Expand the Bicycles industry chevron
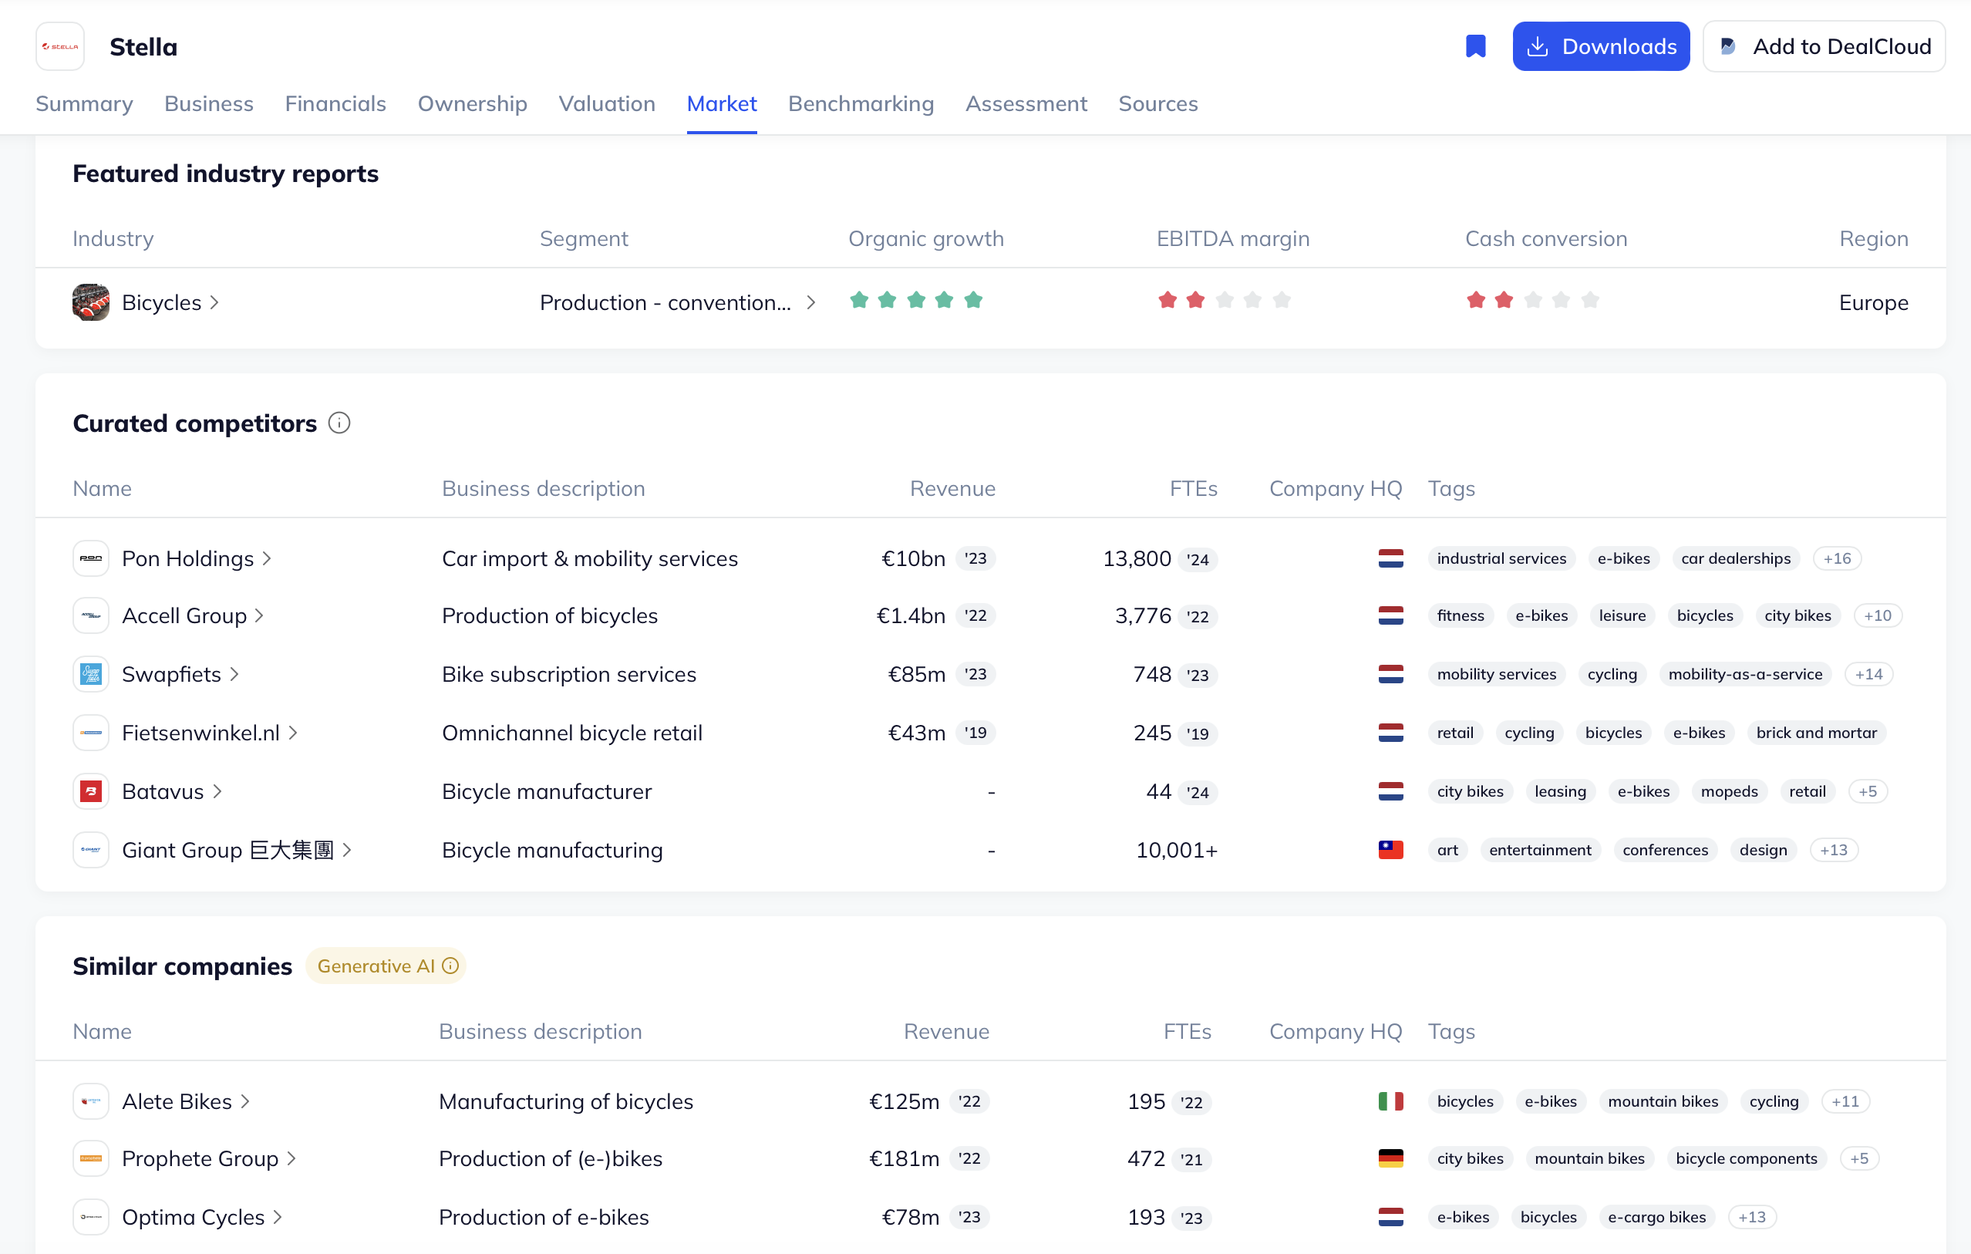1971x1254 pixels. coord(214,303)
